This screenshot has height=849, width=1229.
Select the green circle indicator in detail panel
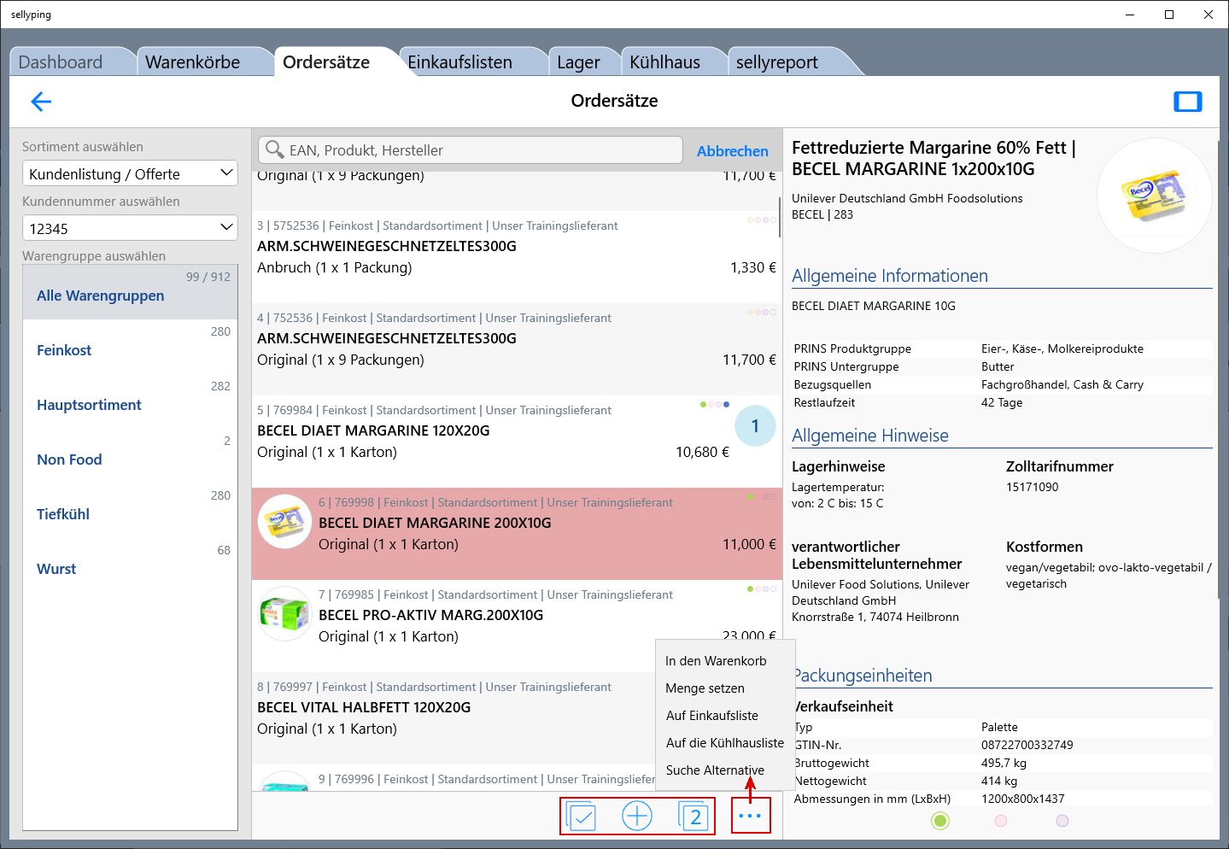pos(940,821)
